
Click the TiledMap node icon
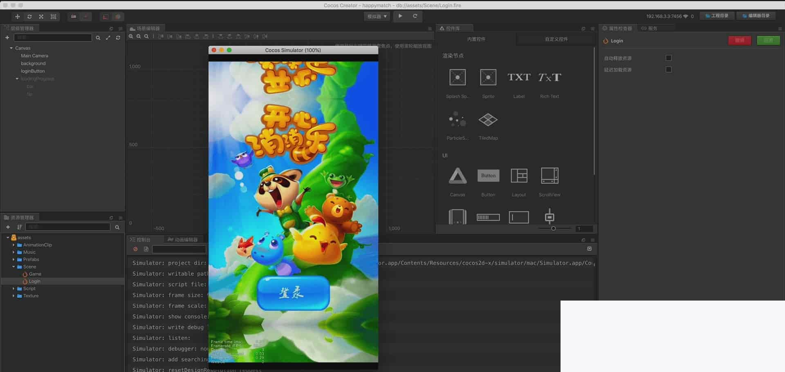pos(488,120)
